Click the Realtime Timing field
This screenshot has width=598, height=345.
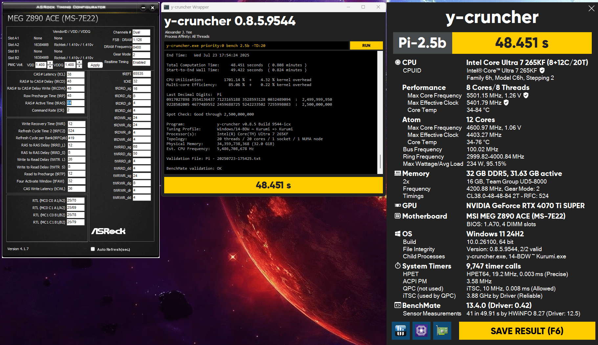tap(141, 62)
